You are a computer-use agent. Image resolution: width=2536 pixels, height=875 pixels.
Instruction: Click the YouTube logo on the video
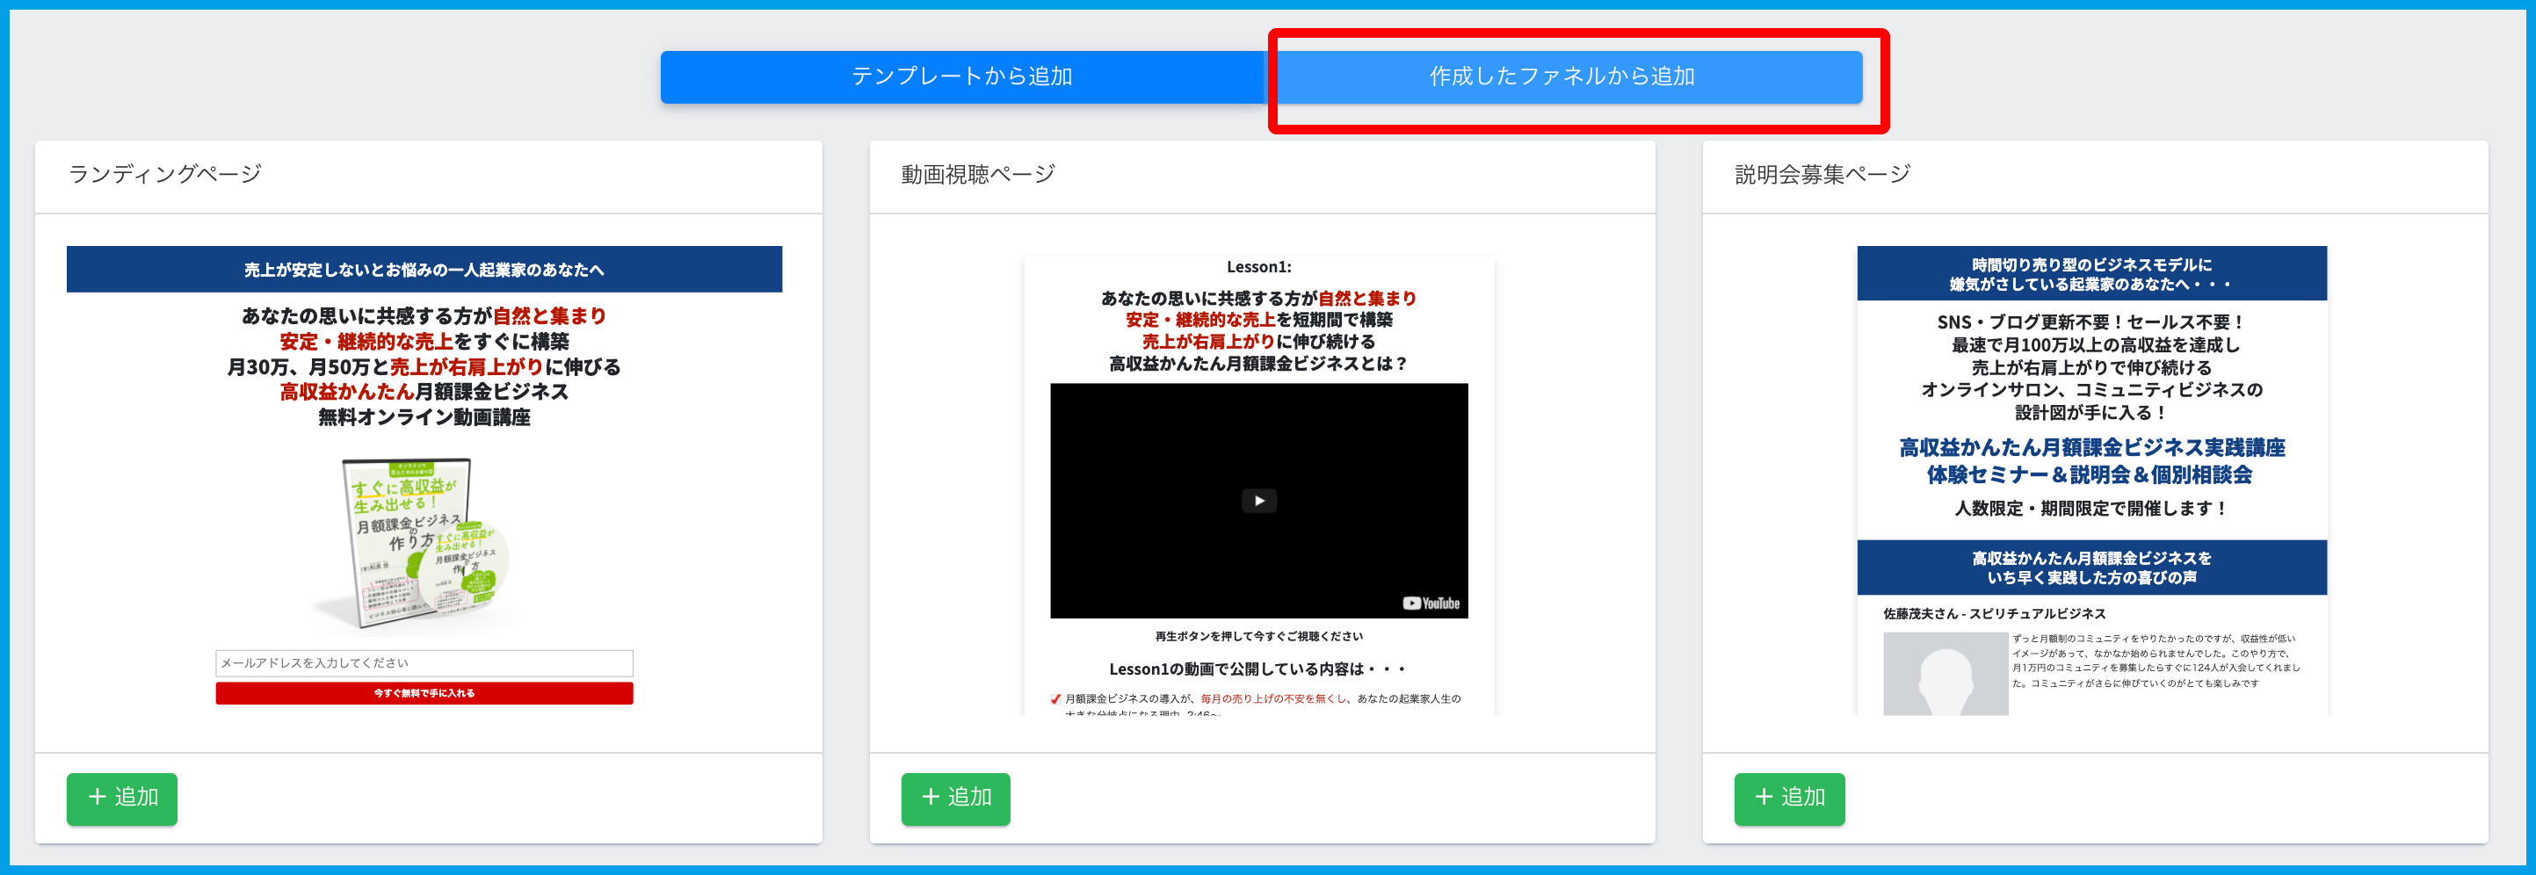(x=1431, y=604)
